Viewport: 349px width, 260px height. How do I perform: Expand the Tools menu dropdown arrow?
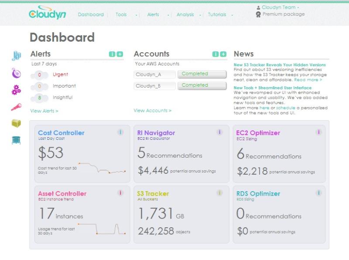pos(136,15)
